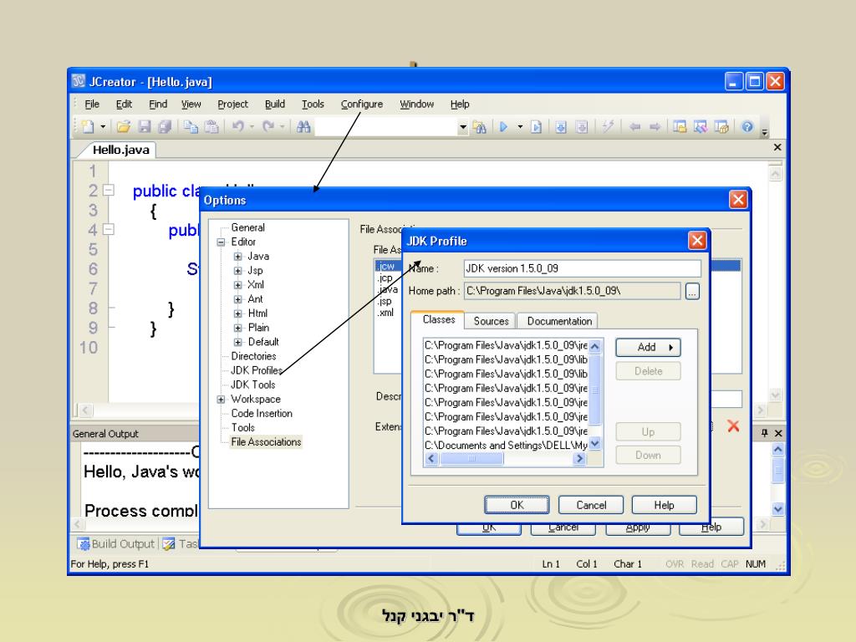This screenshot has height=642, width=856.
Task: Select the Classes tab in JDK Profile
Action: 438,319
